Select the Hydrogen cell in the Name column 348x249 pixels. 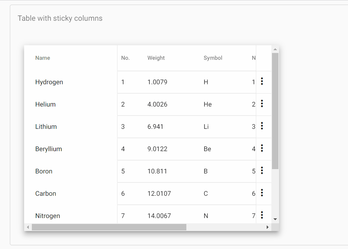pos(49,81)
